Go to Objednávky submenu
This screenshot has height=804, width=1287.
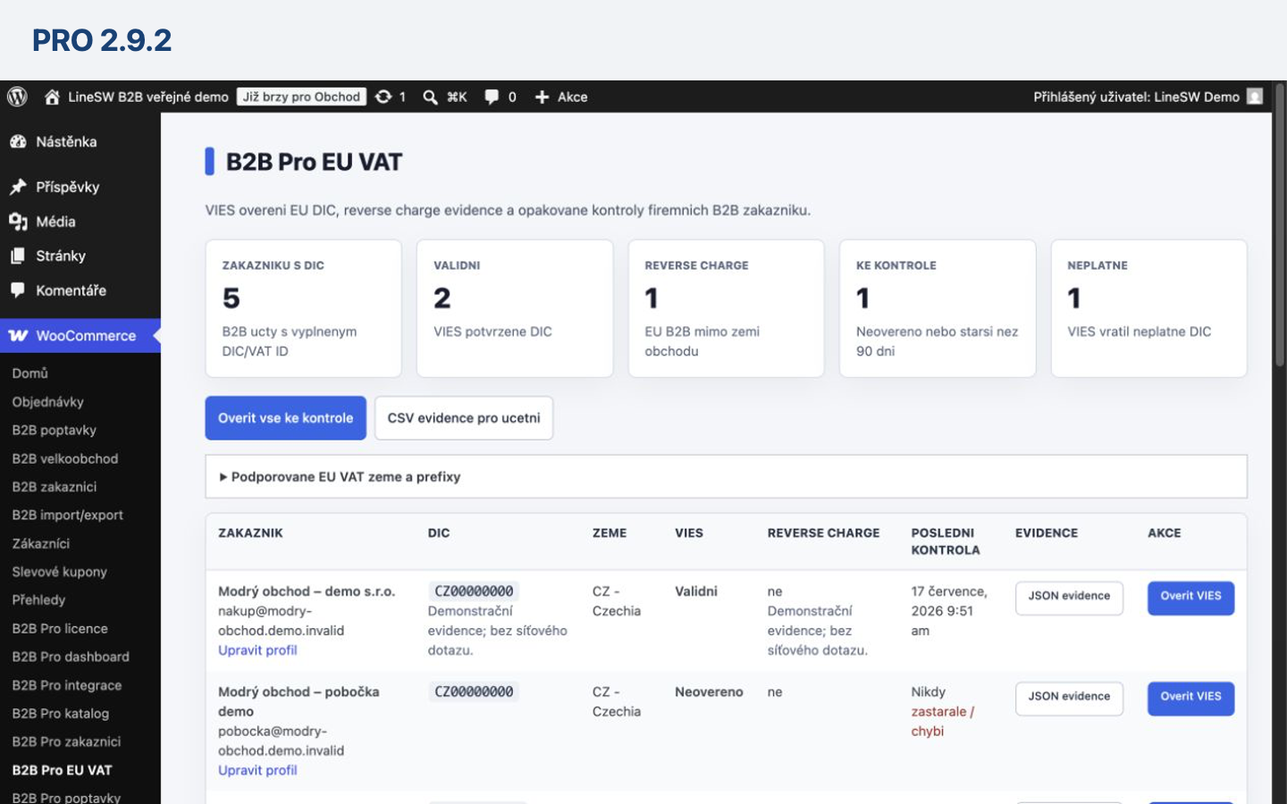[x=48, y=402]
